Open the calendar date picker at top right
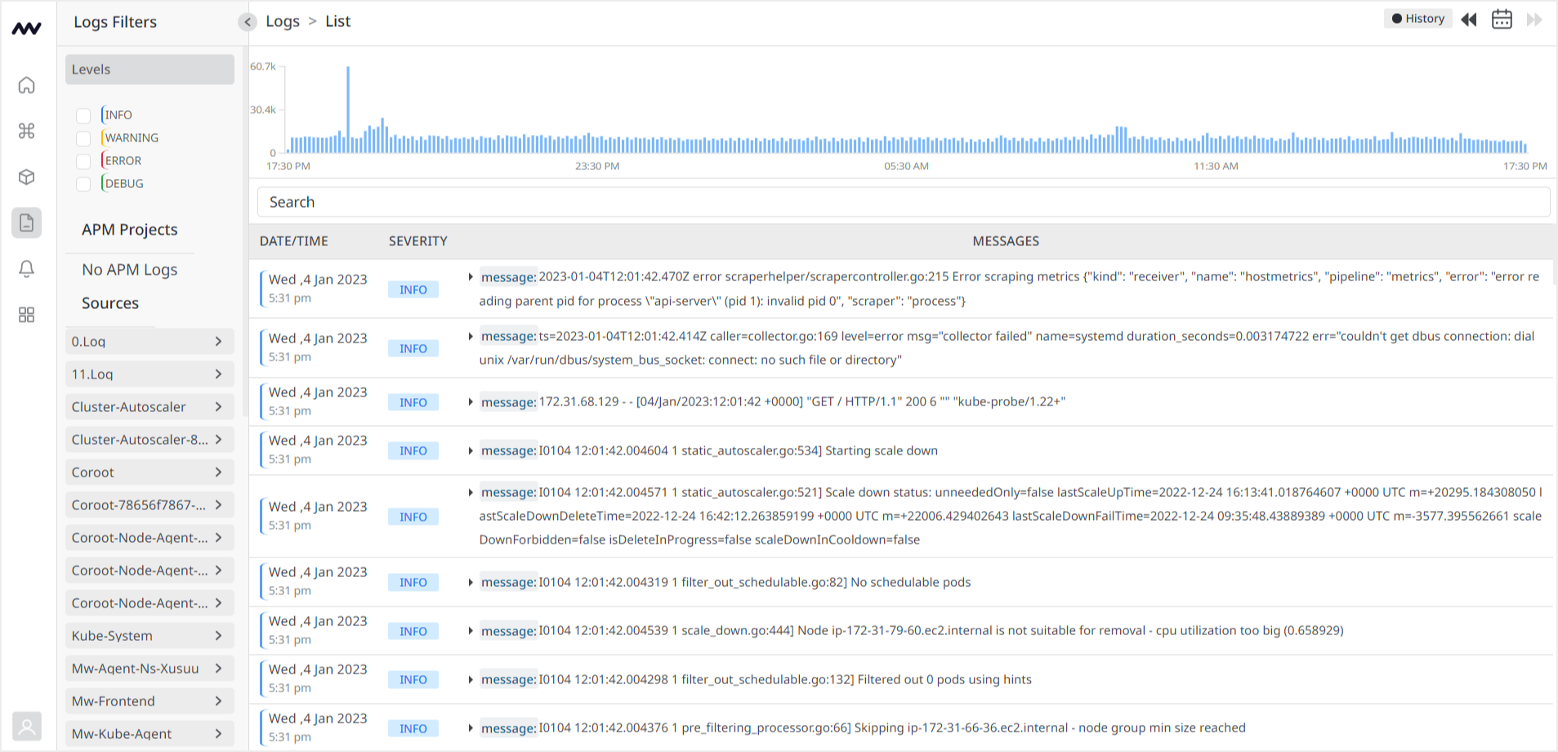This screenshot has width=1558, height=752. [1502, 19]
